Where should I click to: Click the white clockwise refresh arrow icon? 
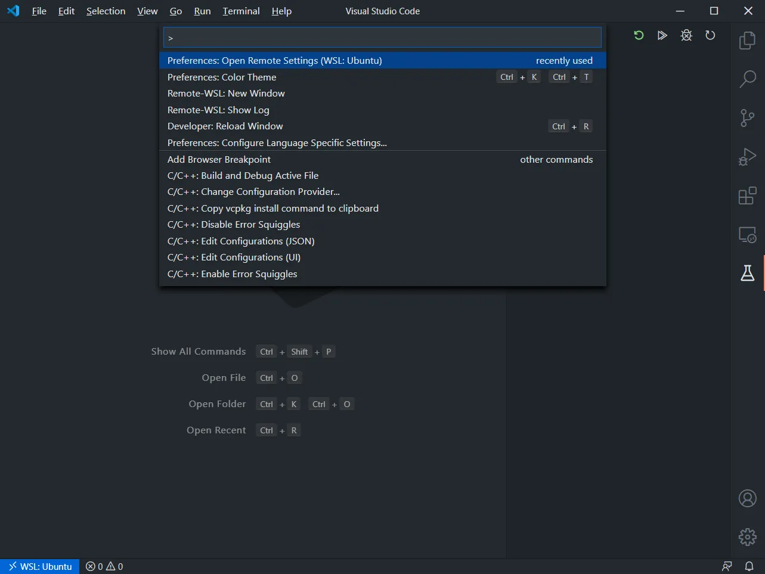710,35
